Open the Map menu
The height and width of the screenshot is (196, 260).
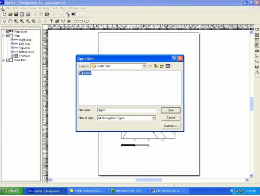pyautogui.click(x=63, y=8)
